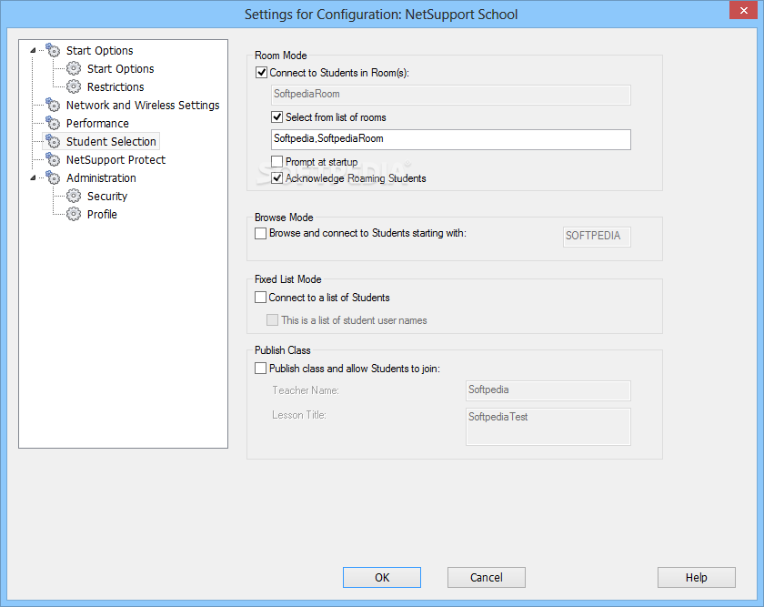764x607 pixels.
Task: Click the gear icon beside Profile
Action: pos(74,214)
